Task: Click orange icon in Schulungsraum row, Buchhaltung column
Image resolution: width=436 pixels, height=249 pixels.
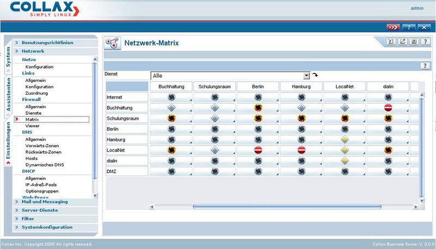Action: [171, 119]
